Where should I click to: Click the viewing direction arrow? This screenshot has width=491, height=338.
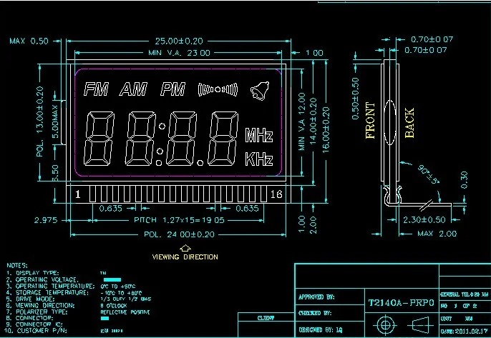pyautogui.click(x=185, y=248)
